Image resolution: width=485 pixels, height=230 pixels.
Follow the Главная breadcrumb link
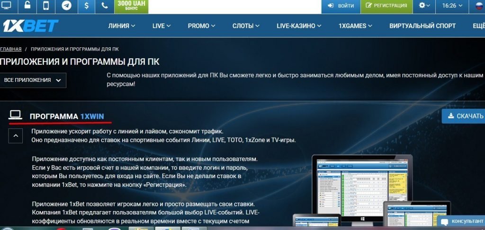11,49
